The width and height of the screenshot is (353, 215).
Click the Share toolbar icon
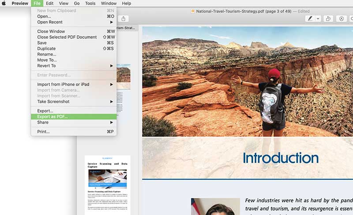[x=124, y=19]
